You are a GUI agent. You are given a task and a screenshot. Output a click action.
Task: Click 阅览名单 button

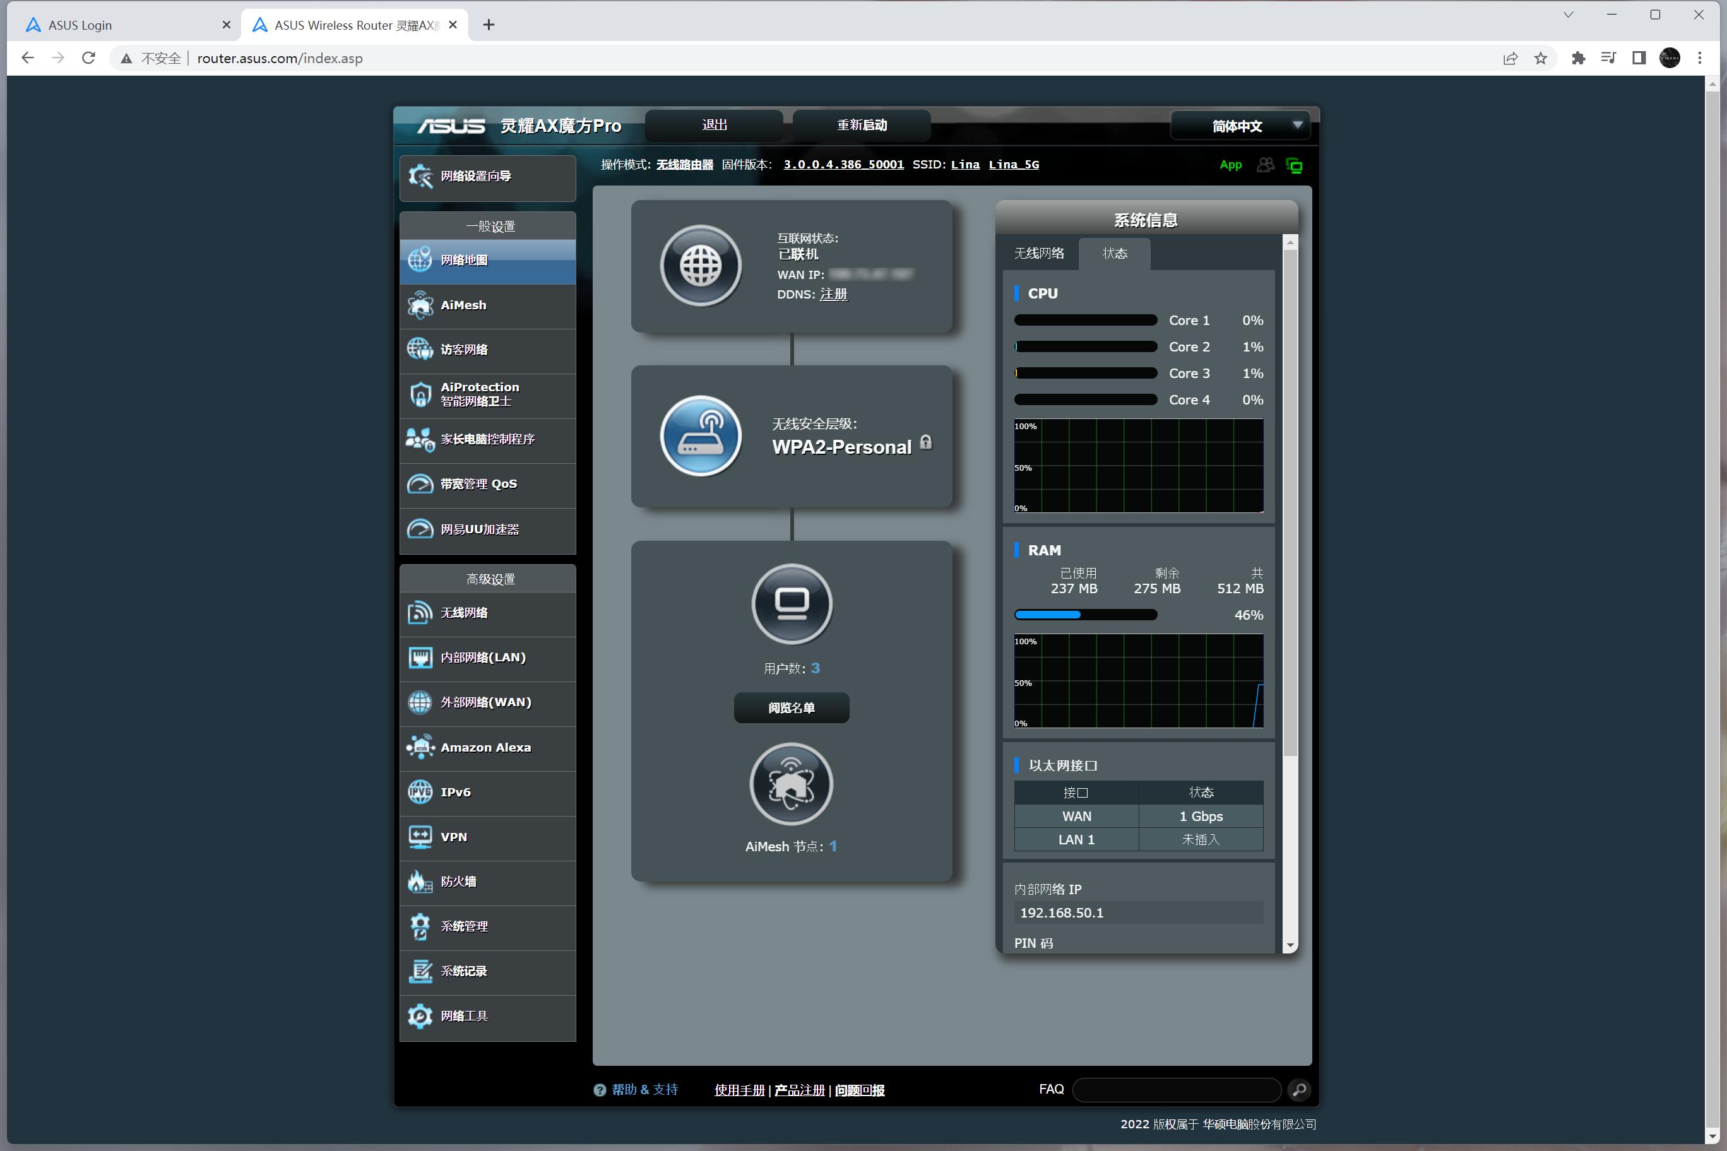[791, 707]
